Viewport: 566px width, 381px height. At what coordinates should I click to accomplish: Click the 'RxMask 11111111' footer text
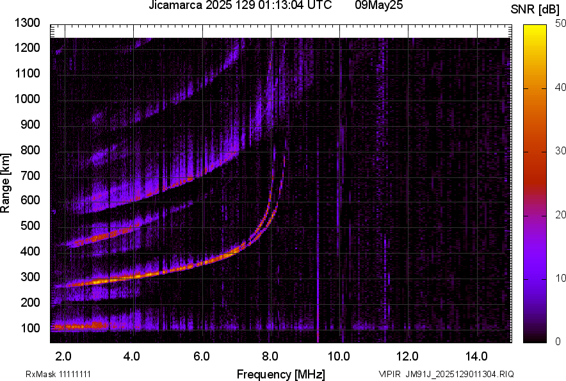[58, 374]
